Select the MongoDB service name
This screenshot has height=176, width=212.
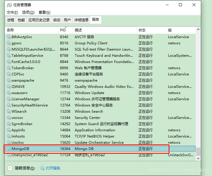[x=20, y=148]
